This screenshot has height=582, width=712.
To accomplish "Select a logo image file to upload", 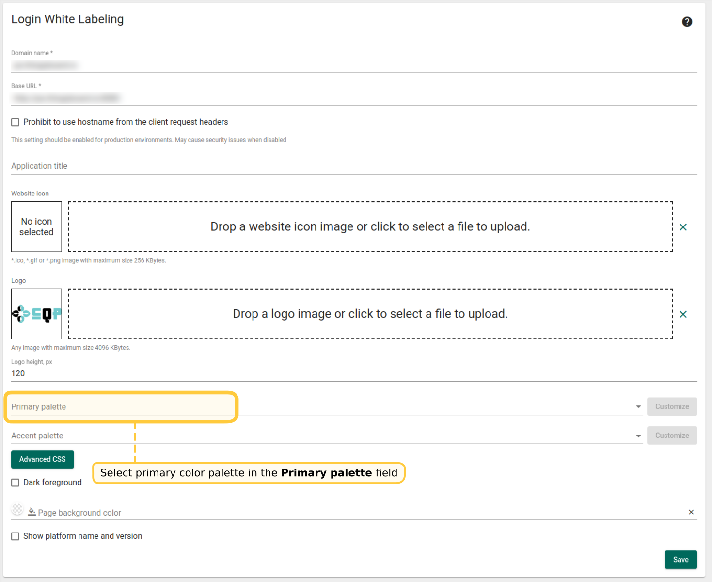I will [x=370, y=314].
